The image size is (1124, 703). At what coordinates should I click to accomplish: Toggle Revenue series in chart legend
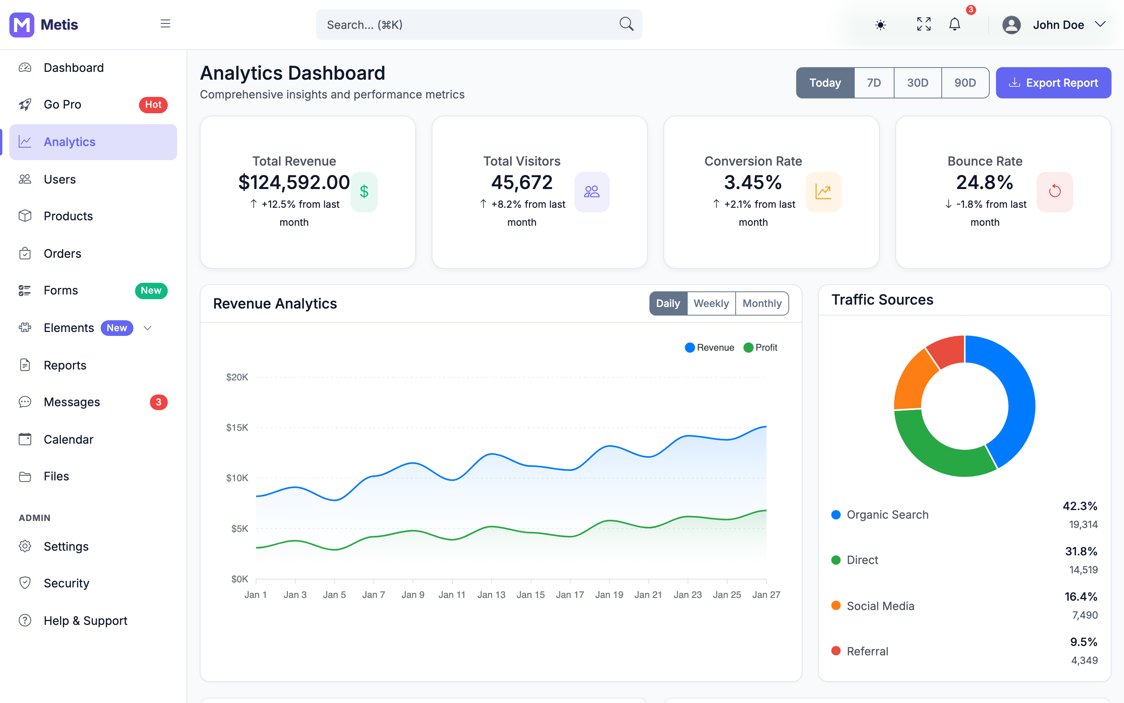tap(709, 347)
